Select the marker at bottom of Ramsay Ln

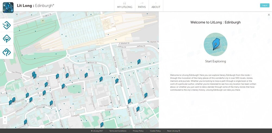(10, 102)
